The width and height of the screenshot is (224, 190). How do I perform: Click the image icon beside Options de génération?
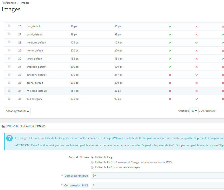tap(3, 126)
